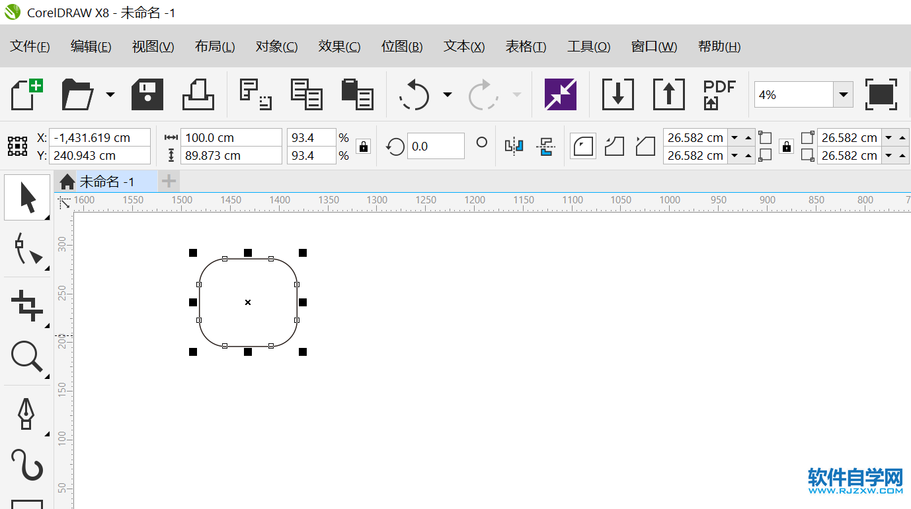Select the Shape edit tool
The image size is (911, 509).
click(x=28, y=249)
